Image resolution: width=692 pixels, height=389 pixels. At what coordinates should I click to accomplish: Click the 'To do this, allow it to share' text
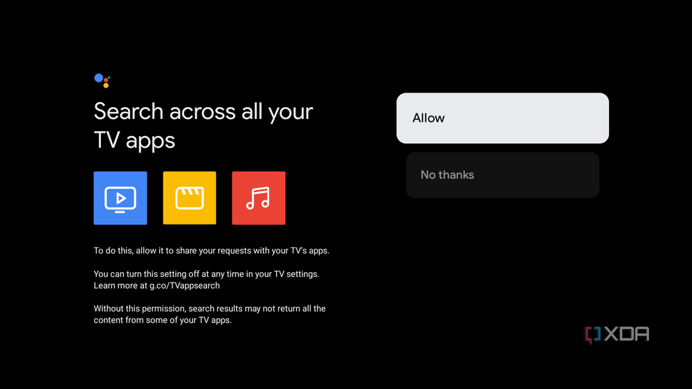[x=211, y=251]
